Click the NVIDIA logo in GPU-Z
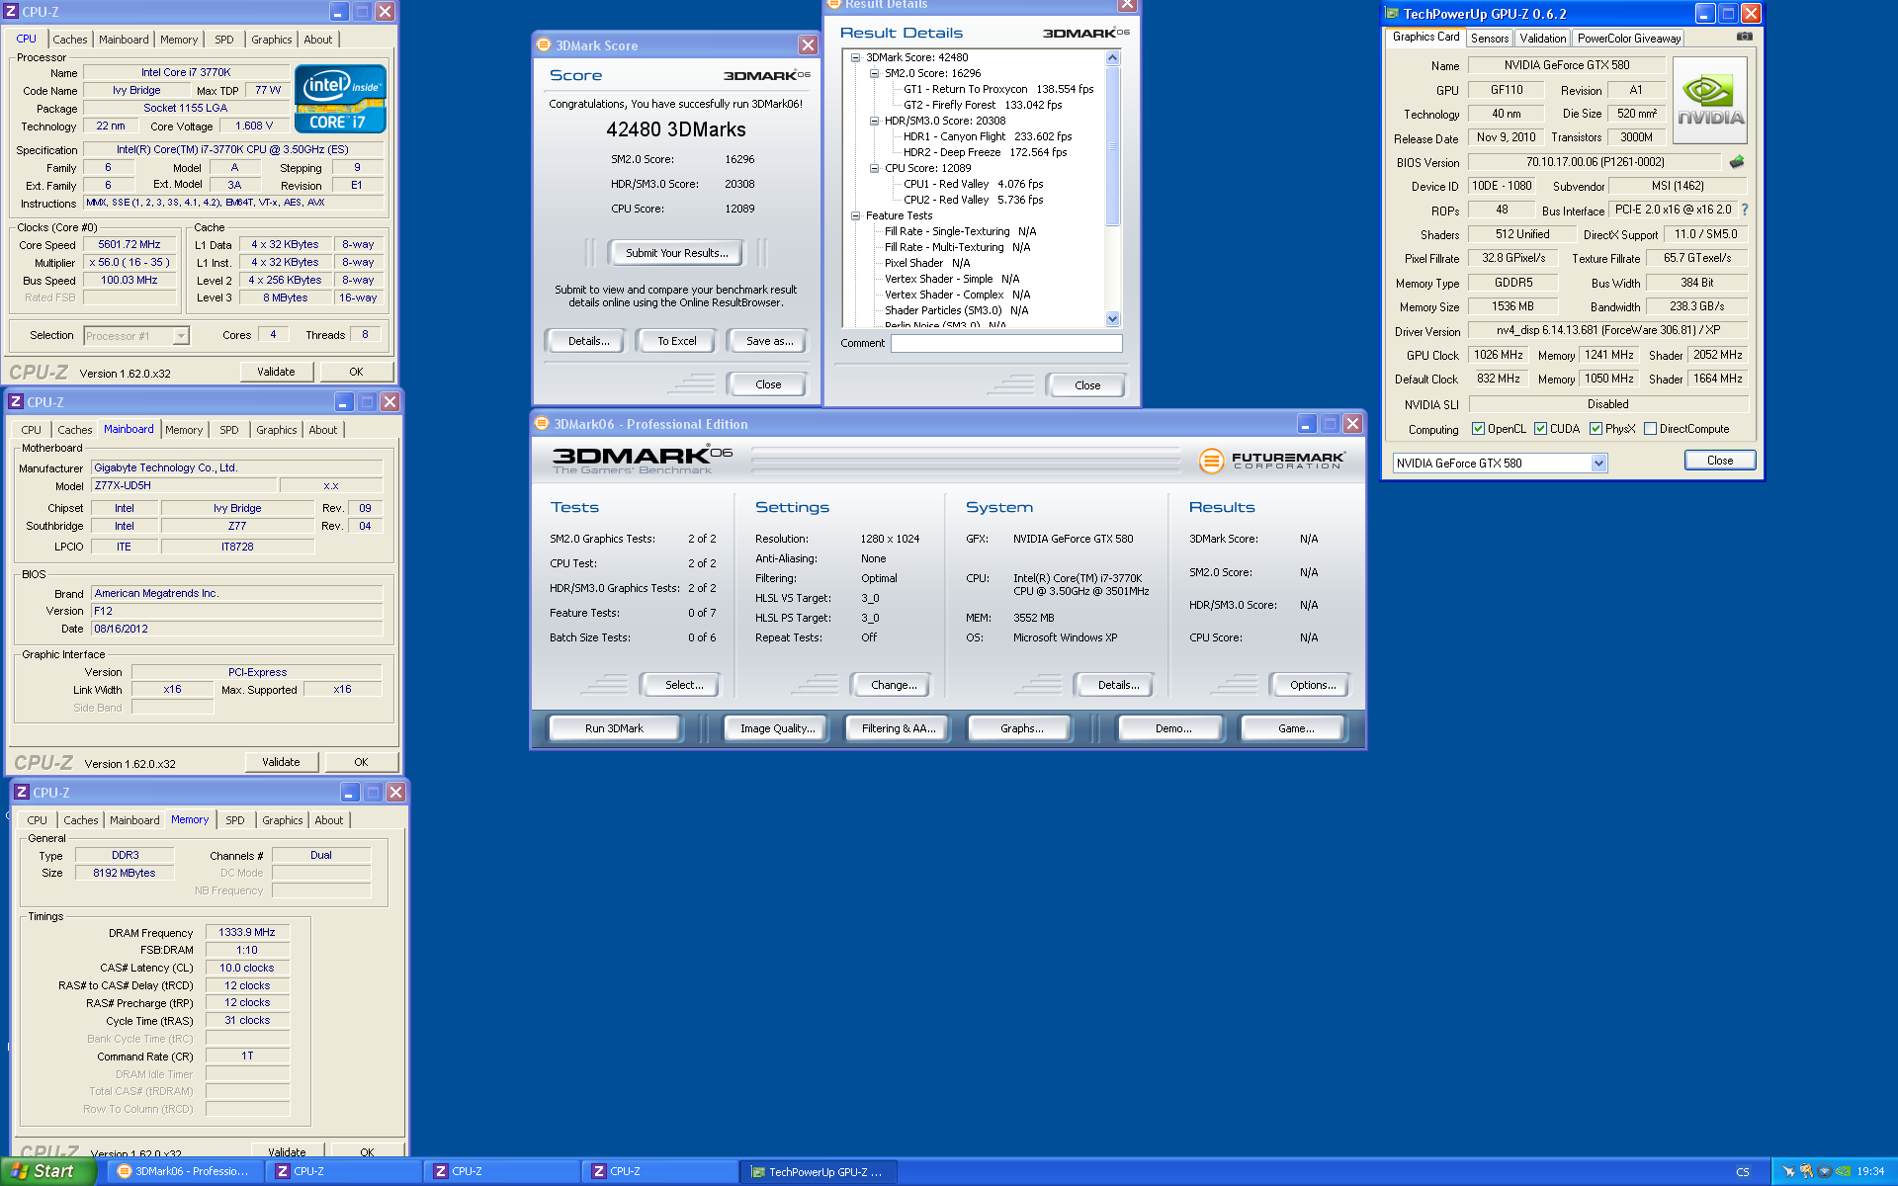This screenshot has height=1186, width=1898. point(1709,101)
